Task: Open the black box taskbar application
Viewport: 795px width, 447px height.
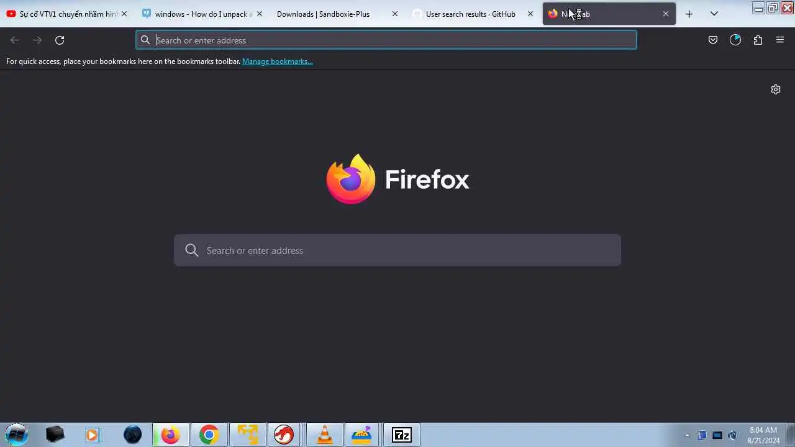Action: [x=55, y=435]
